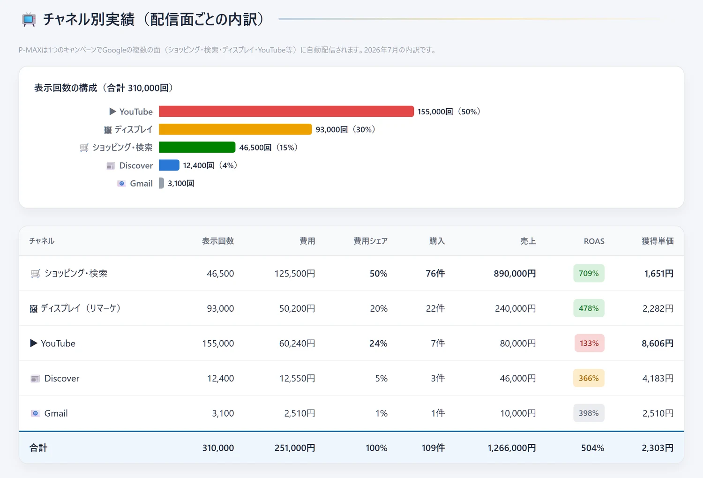
Task: Click the ディスプレイ(リマーケ) row name
Action: 81,308
